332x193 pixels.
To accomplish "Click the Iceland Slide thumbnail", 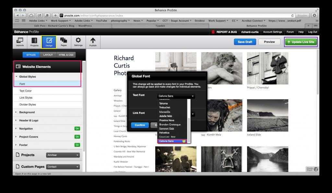I will [267, 115].
